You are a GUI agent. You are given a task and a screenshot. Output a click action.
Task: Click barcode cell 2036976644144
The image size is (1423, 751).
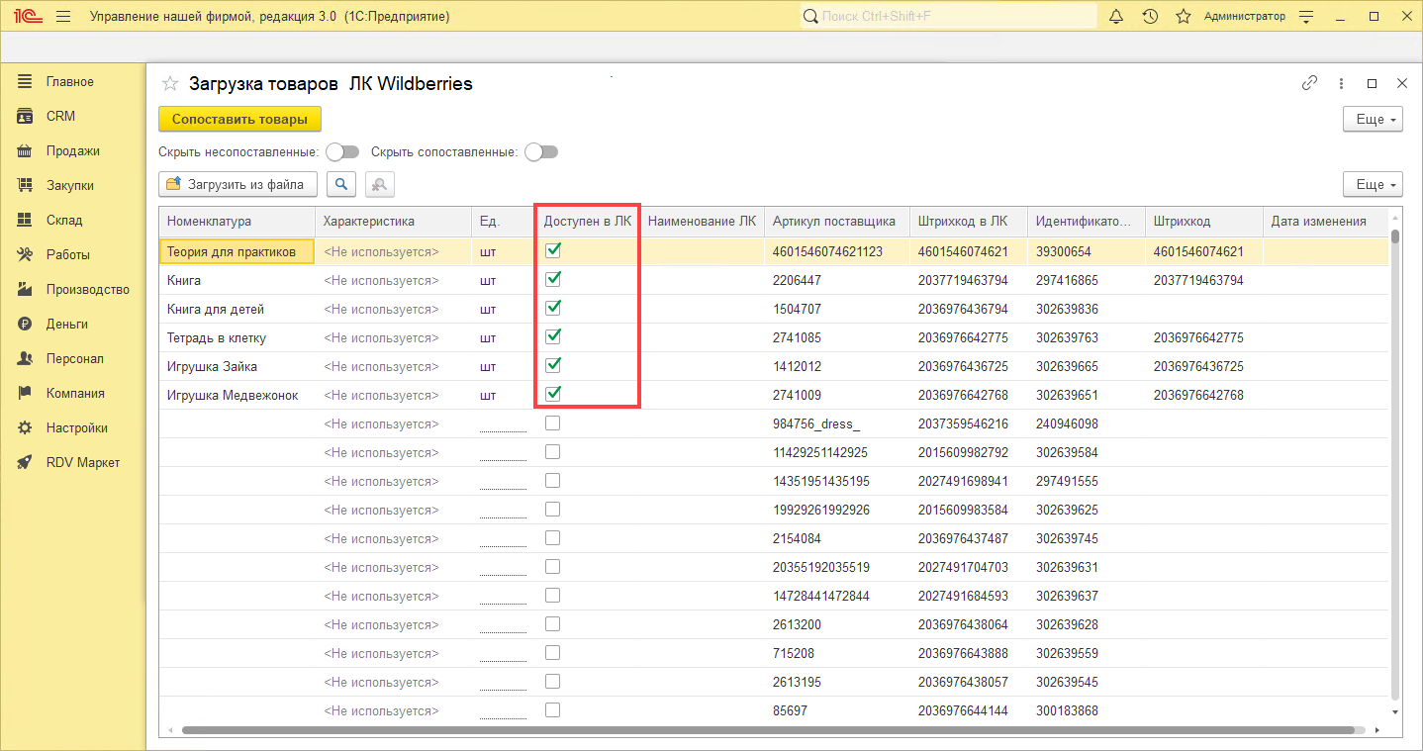tap(968, 710)
